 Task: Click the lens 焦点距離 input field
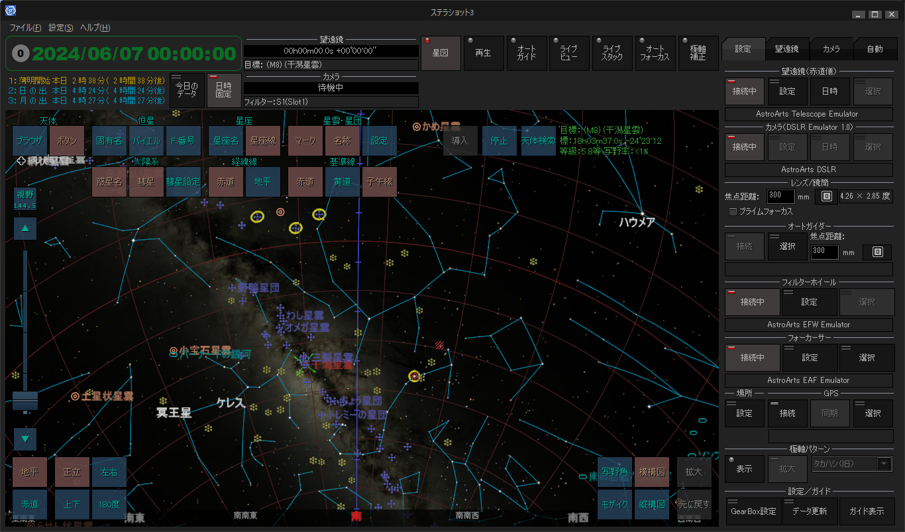coord(780,196)
